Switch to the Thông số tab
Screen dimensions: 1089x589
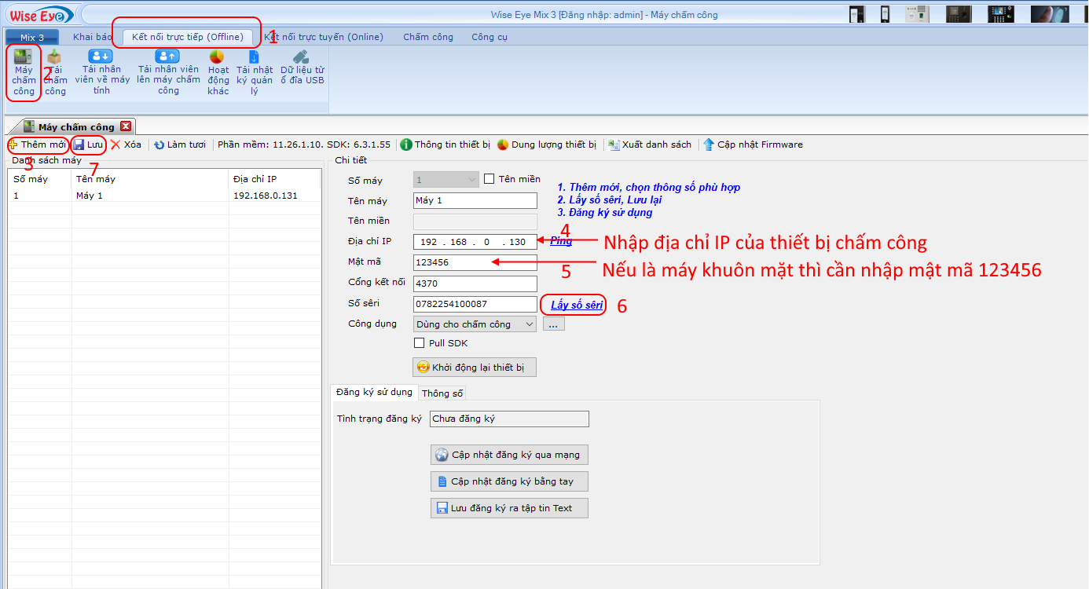[442, 393]
